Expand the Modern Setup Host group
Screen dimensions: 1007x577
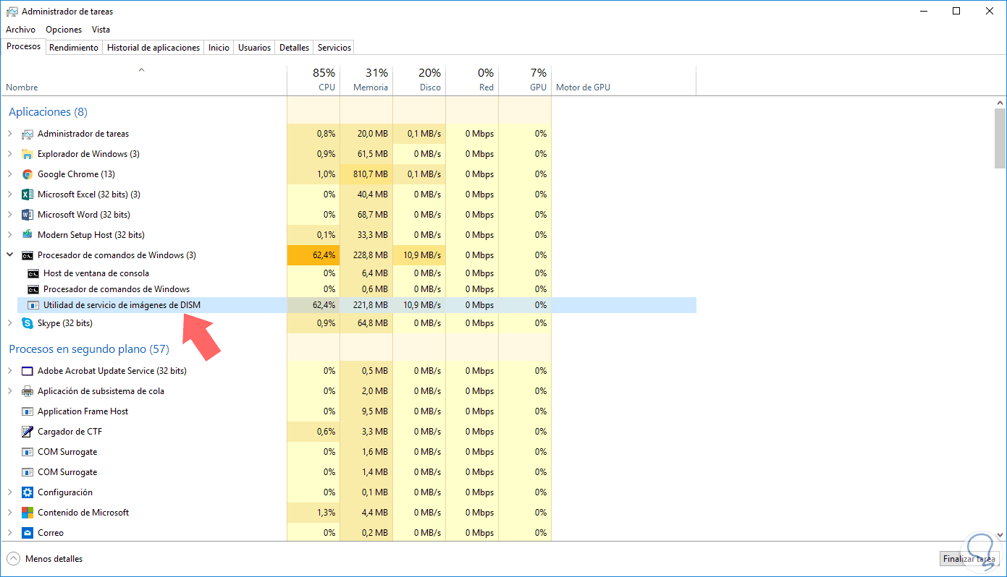[x=10, y=235]
